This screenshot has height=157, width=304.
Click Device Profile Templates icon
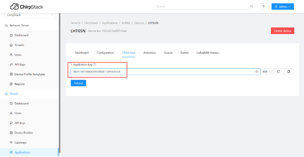pos(11,74)
